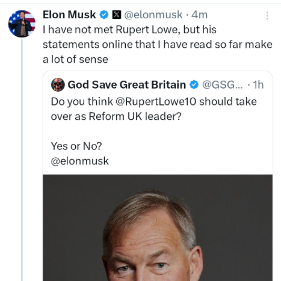Click the blue verified badge beside Elon Musk
281x281 pixels.
point(104,15)
